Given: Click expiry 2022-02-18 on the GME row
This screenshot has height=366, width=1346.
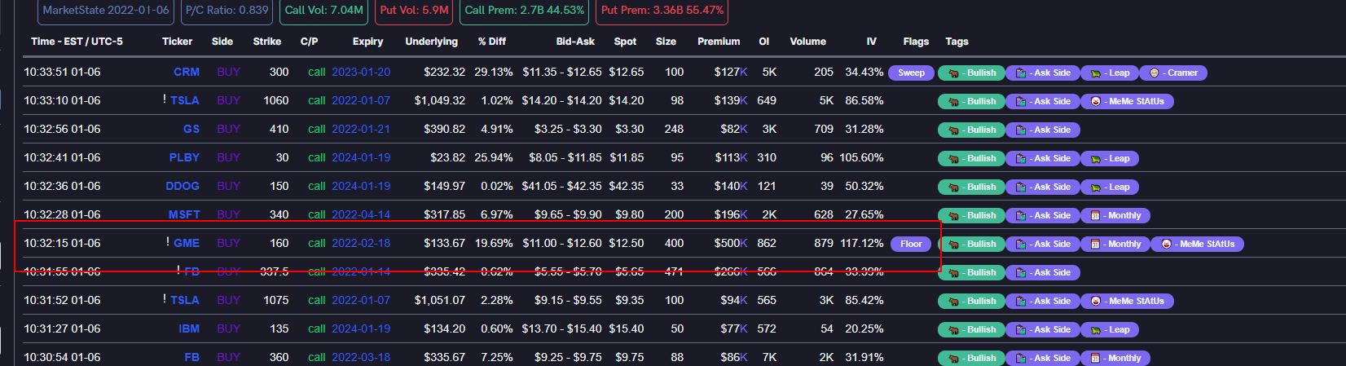Looking at the screenshot, I should (x=361, y=243).
